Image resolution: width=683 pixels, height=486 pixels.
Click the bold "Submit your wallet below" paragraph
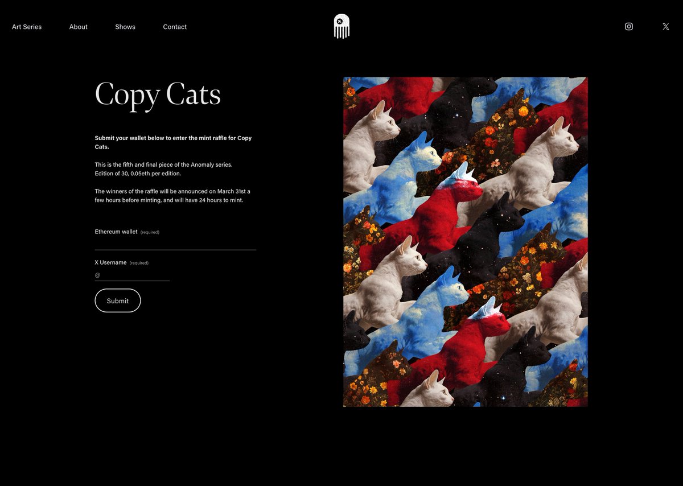(x=173, y=142)
